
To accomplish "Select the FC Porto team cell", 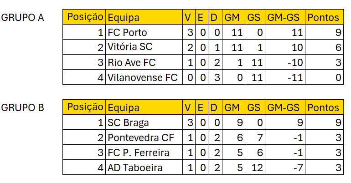I will 144,32.
